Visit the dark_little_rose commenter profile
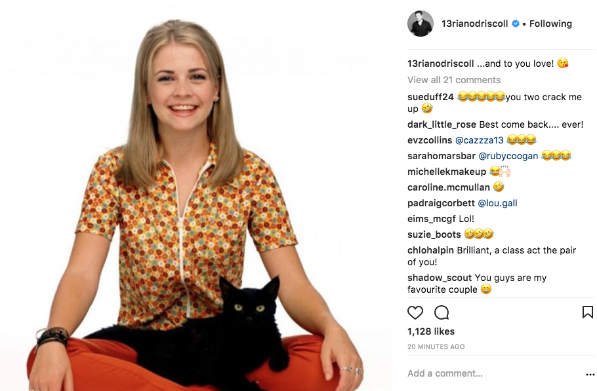Viewport: 597px width, 391px height. (442, 124)
